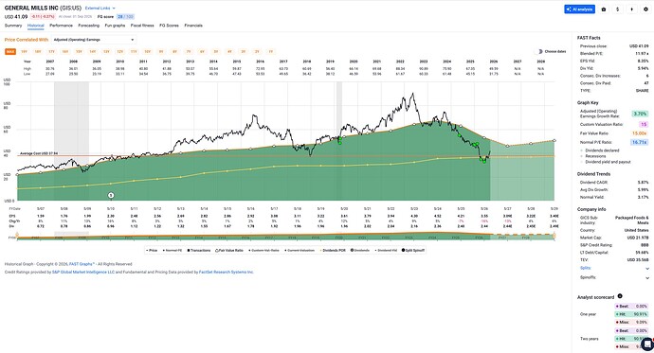Toggle Dividend yield and payout option
Viewport: 654px width, 353px height.
pyautogui.click(x=606, y=162)
